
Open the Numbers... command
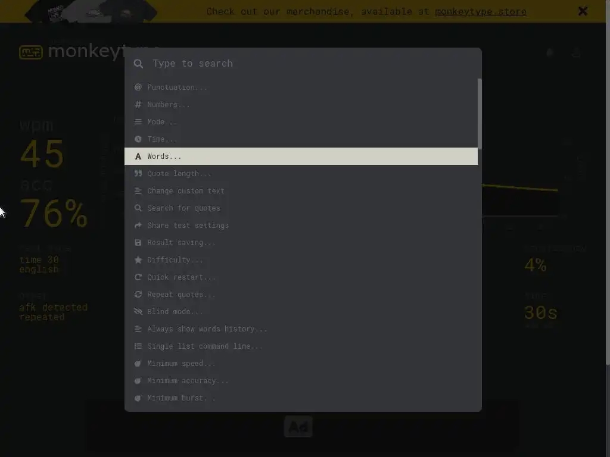point(301,105)
